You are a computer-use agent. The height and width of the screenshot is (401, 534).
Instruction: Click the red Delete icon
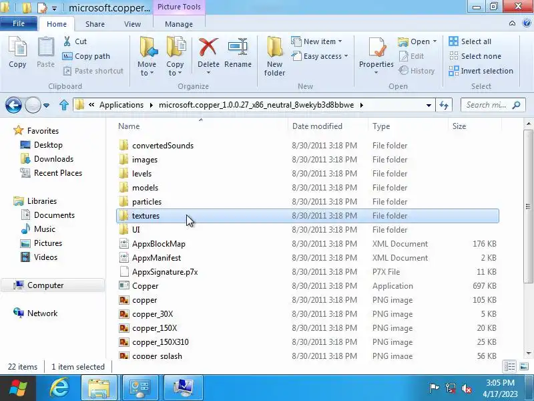click(x=208, y=47)
